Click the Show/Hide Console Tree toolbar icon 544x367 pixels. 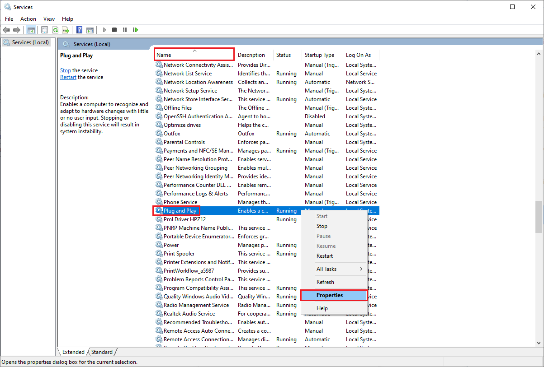pyautogui.click(x=31, y=30)
